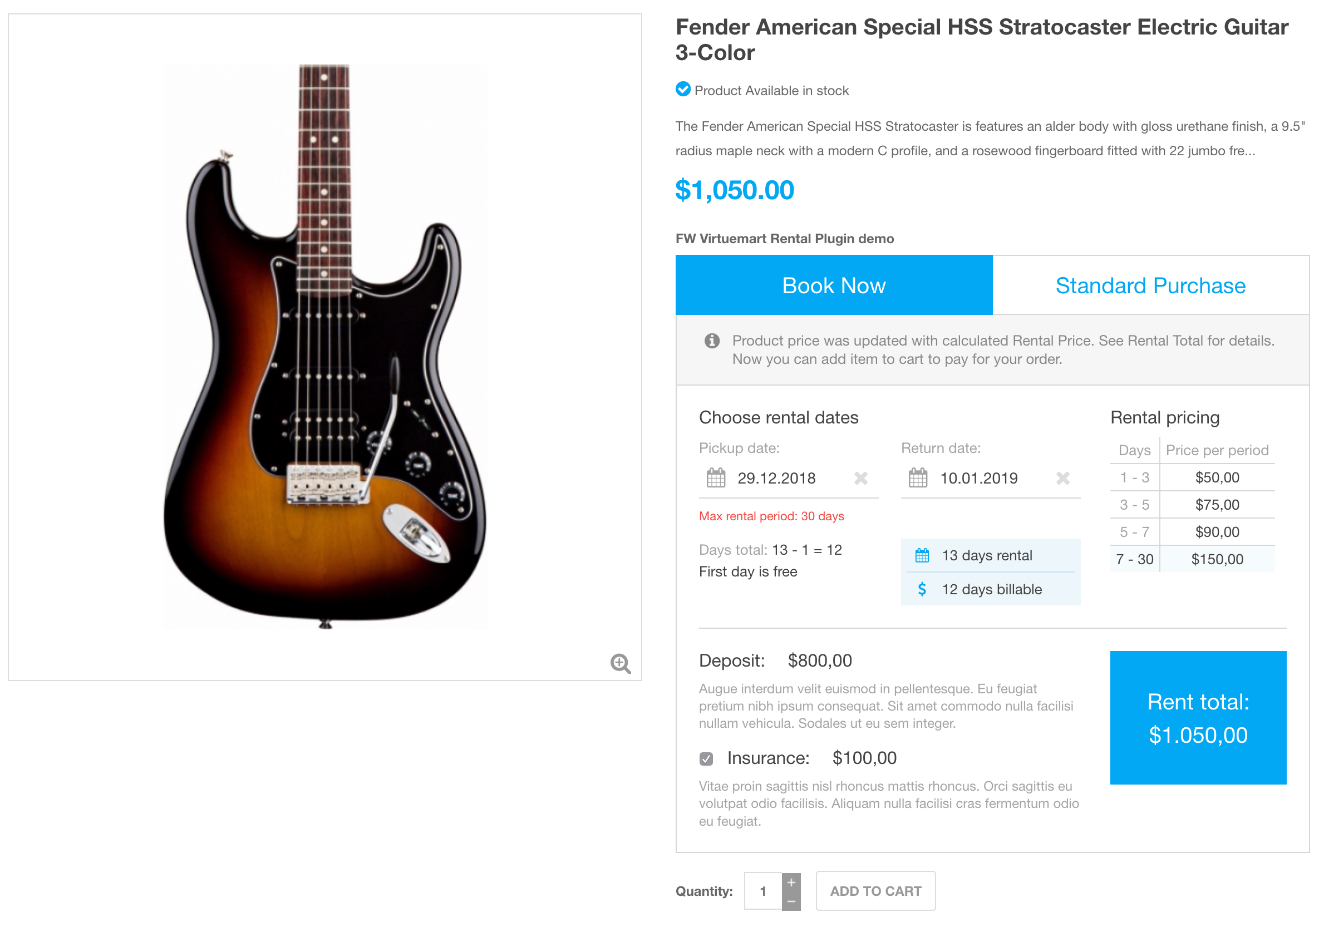
Task: Open the return date calendar icon
Action: [918, 478]
